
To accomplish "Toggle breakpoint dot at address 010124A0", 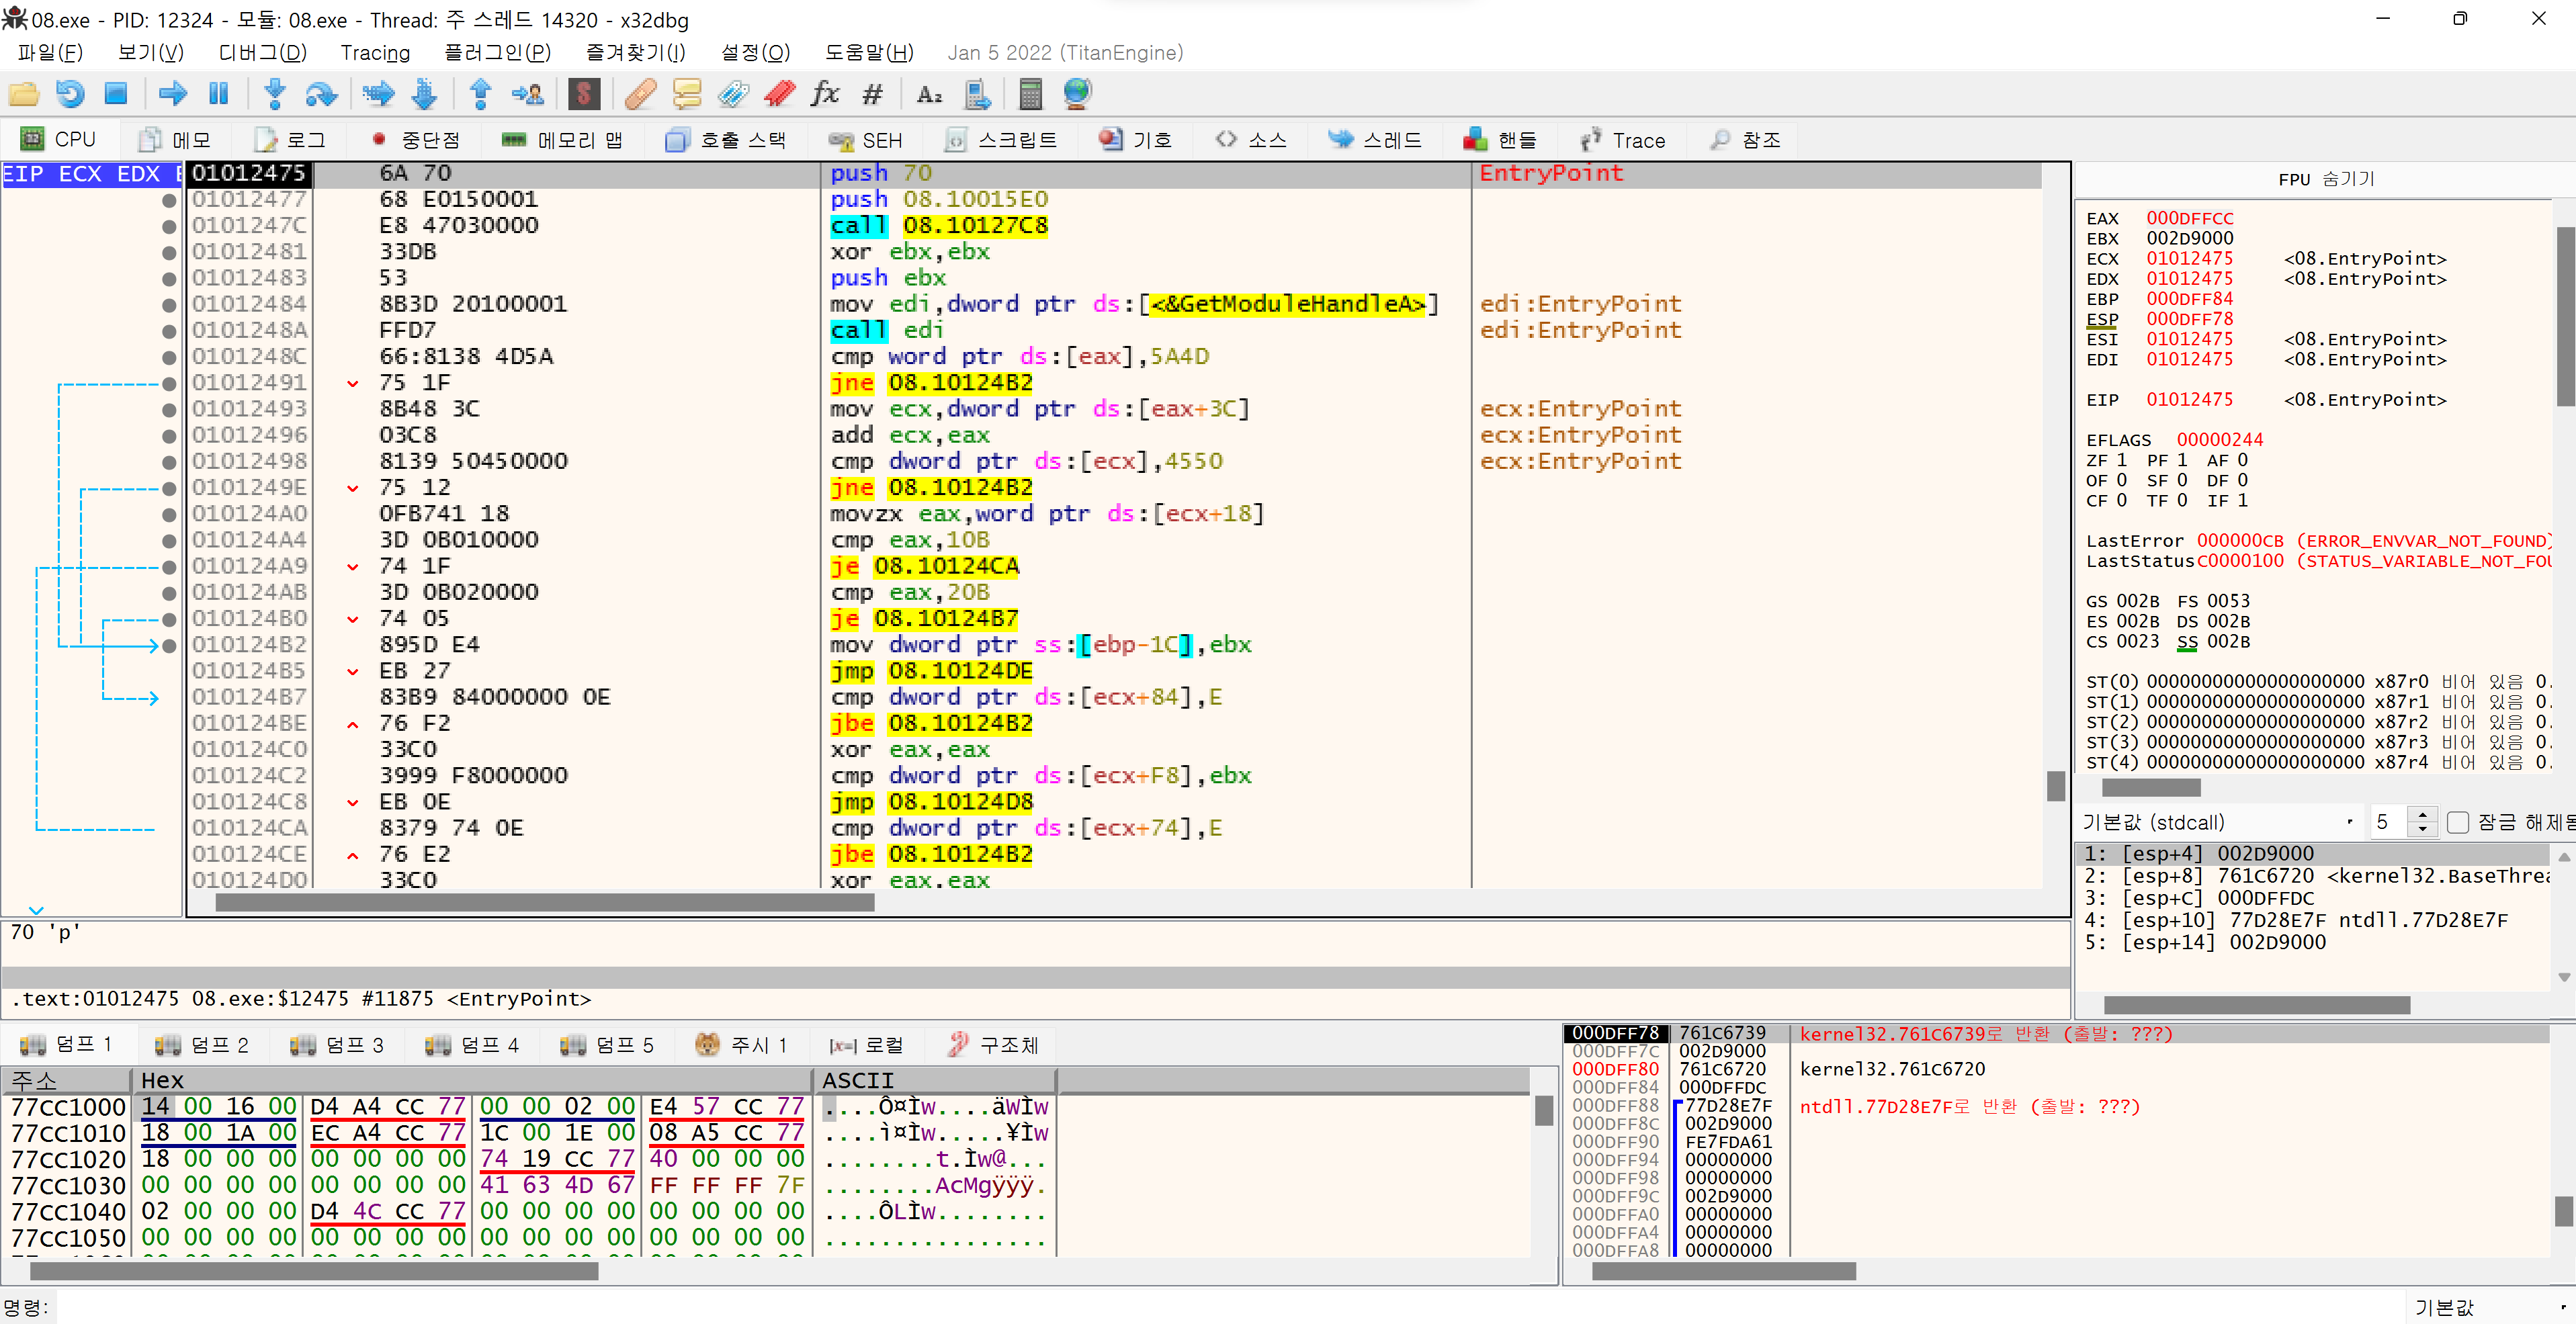I will (x=169, y=514).
